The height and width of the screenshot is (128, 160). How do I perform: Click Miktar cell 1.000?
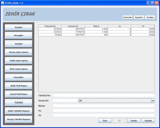tap(96, 32)
